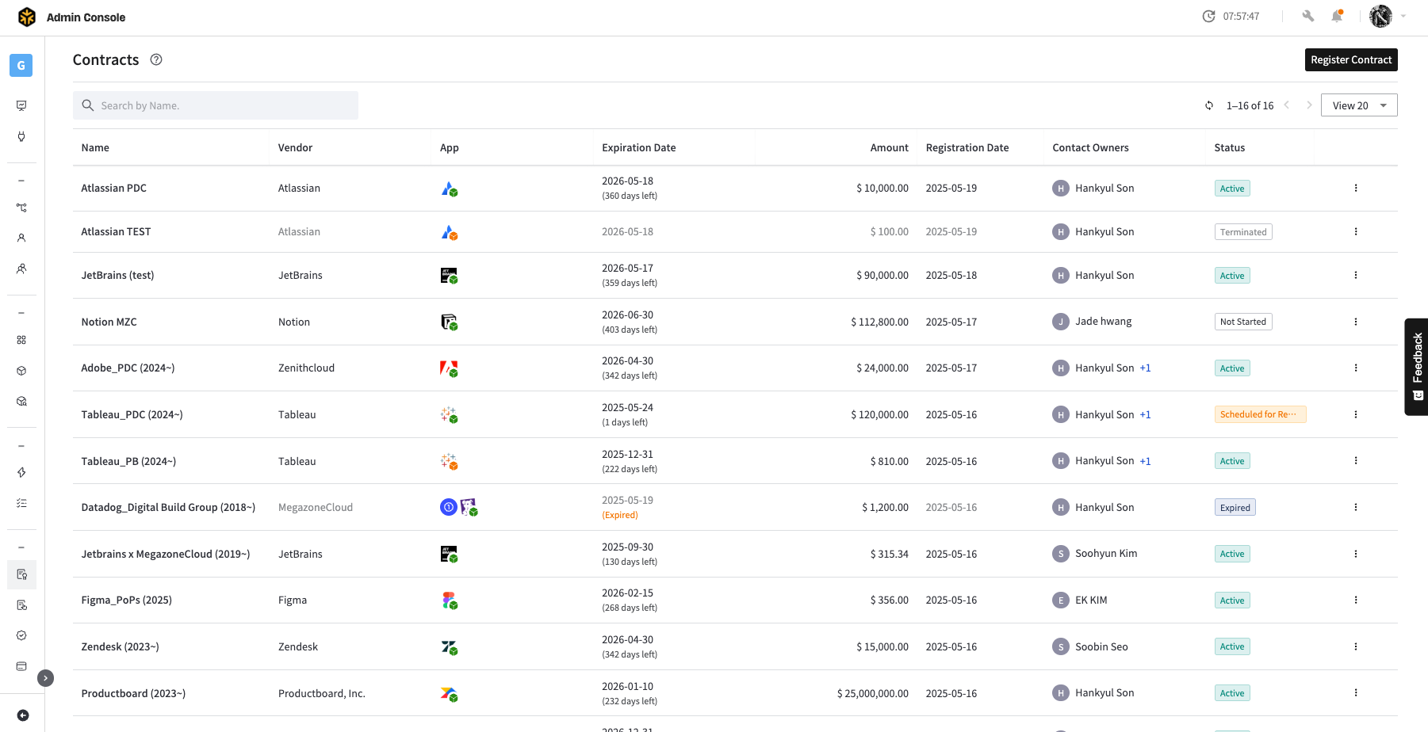Open the single user icon in sidebar
The height and width of the screenshot is (732, 1428).
pyautogui.click(x=21, y=238)
